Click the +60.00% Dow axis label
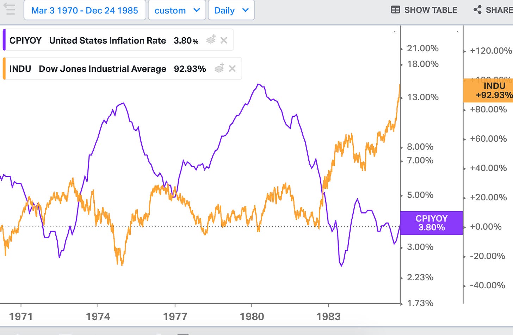 [488, 138]
